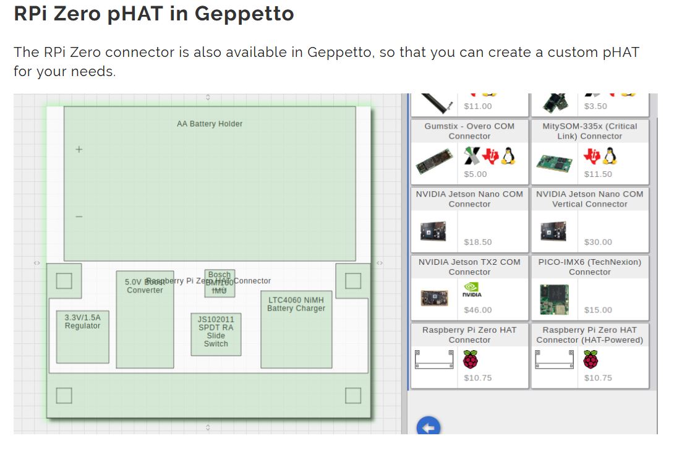Select the LTC4060 NiMH Battery Charger module

[x=296, y=330]
